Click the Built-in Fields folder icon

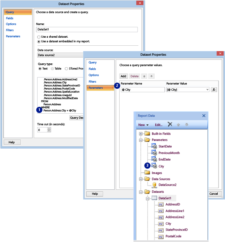pos(147,133)
